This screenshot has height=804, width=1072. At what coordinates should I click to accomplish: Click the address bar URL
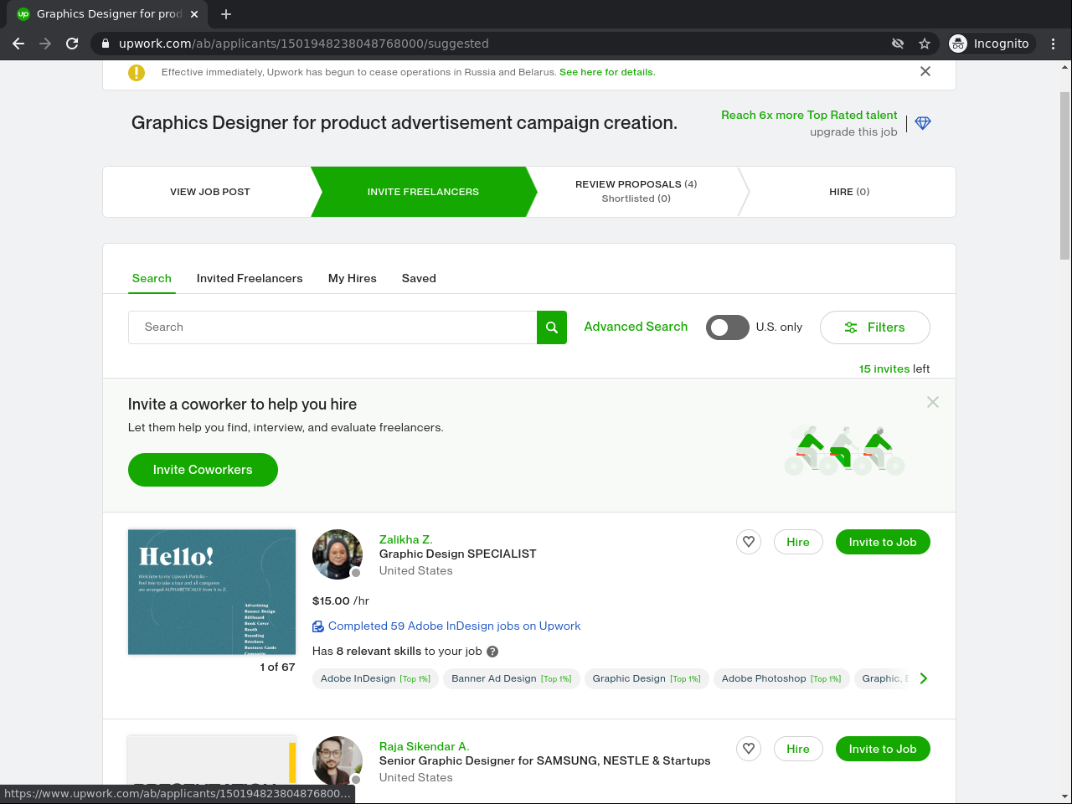pyautogui.click(x=303, y=44)
